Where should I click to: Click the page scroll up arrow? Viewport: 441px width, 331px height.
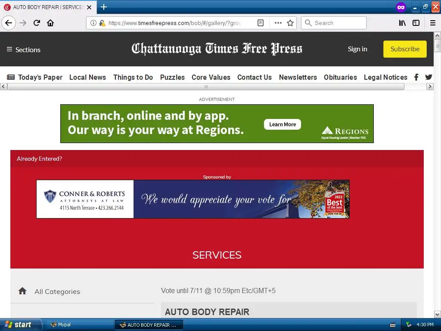click(437, 35)
